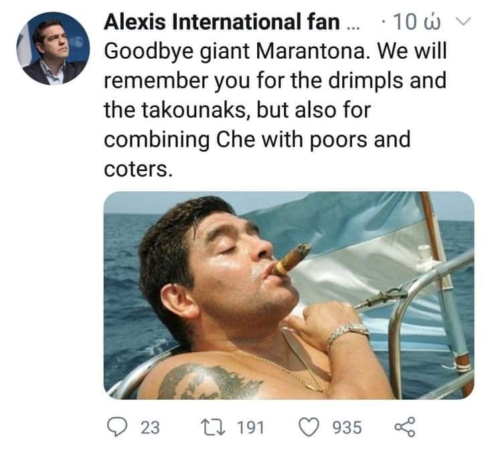
Task: Click the final word coters in tweet
Action: tap(138, 169)
